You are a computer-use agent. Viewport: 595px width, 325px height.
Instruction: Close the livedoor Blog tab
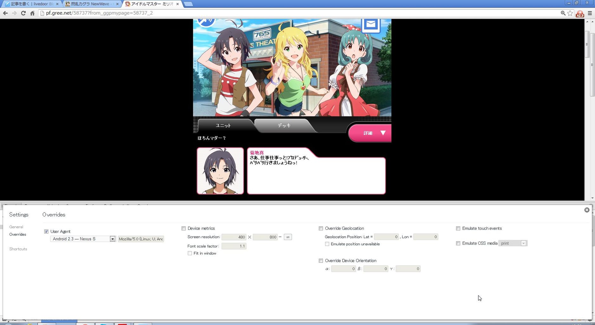57,4
